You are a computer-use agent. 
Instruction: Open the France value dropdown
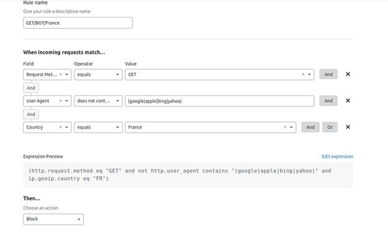291,127
